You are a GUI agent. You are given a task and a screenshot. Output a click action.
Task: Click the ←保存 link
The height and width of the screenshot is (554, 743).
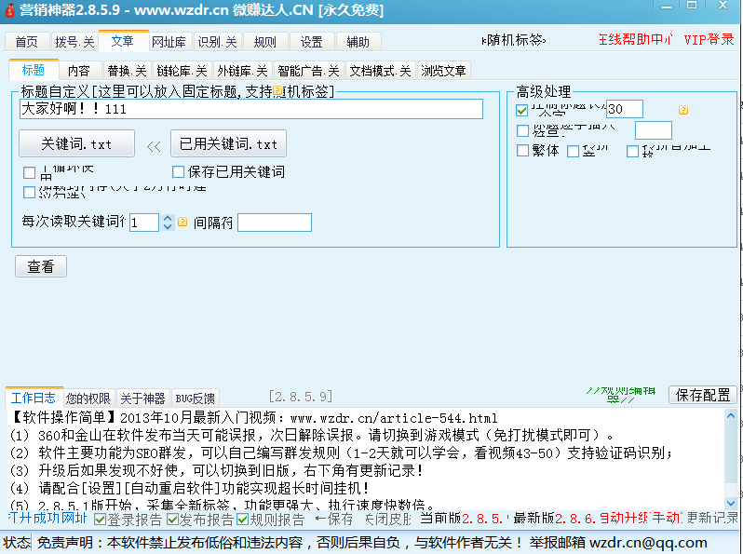[334, 519]
